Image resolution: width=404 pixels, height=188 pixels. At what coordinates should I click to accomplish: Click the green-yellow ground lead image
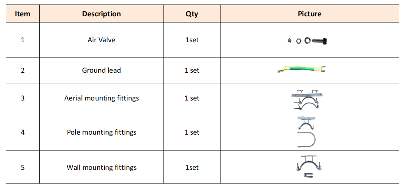click(302, 69)
